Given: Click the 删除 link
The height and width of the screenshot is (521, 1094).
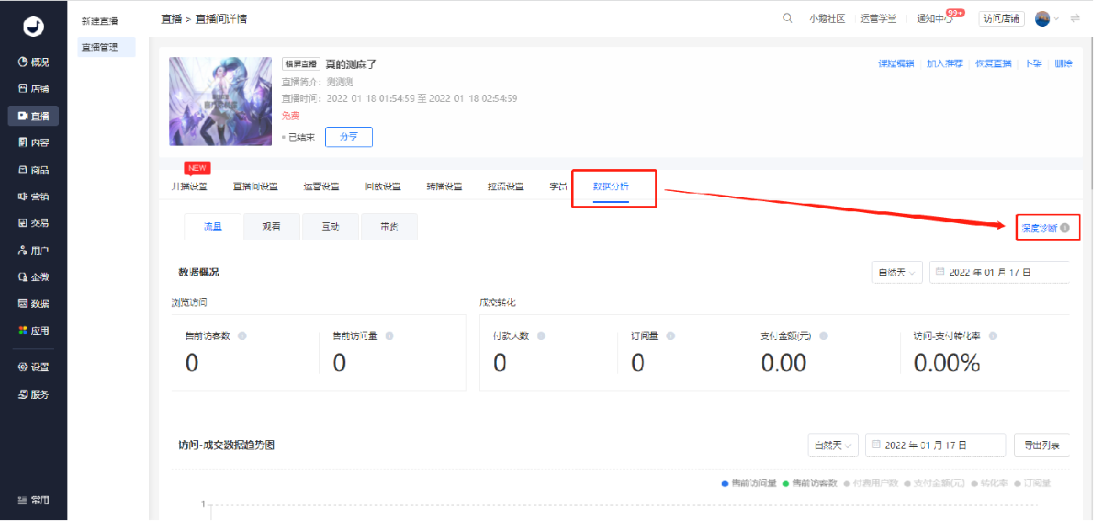Looking at the screenshot, I should [1064, 64].
